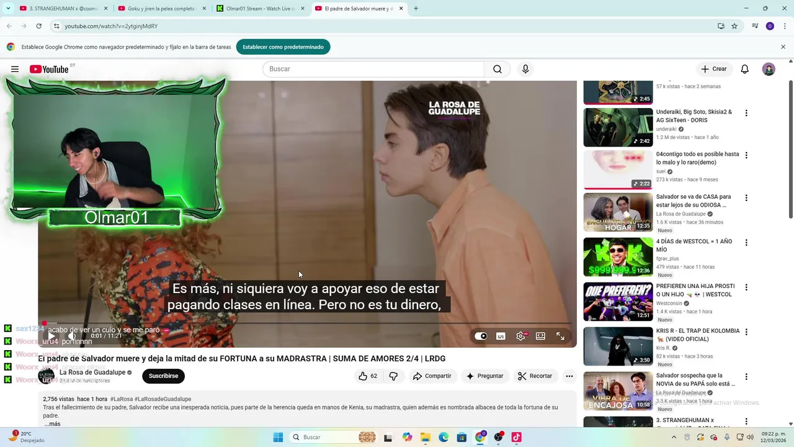Select the El padre de Salvador tab
794x447 pixels.
[359, 9]
